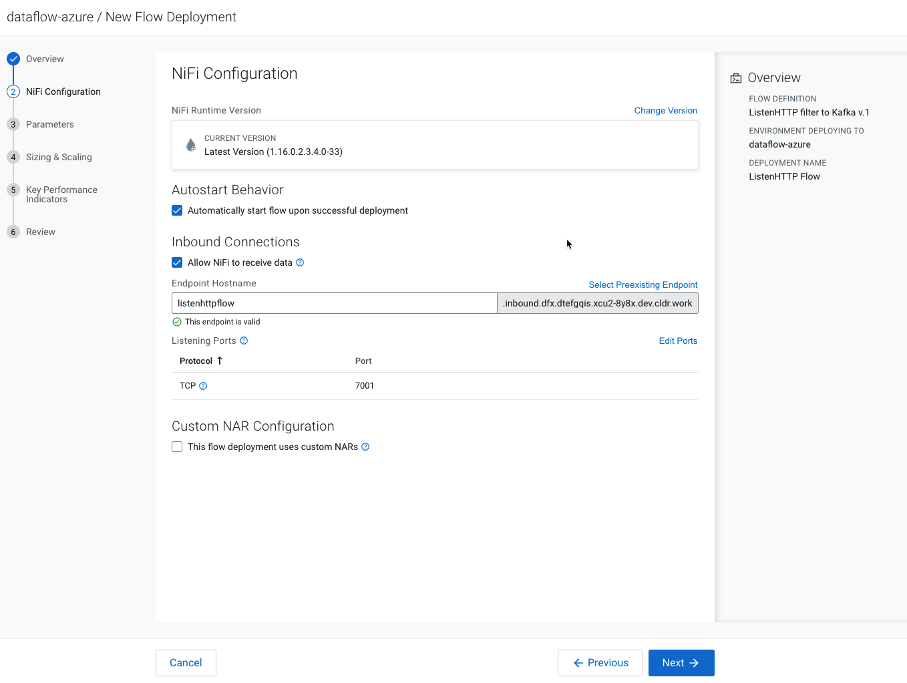Cancel the new flow deployment
The image size is (907, 683).
(186, 663)
